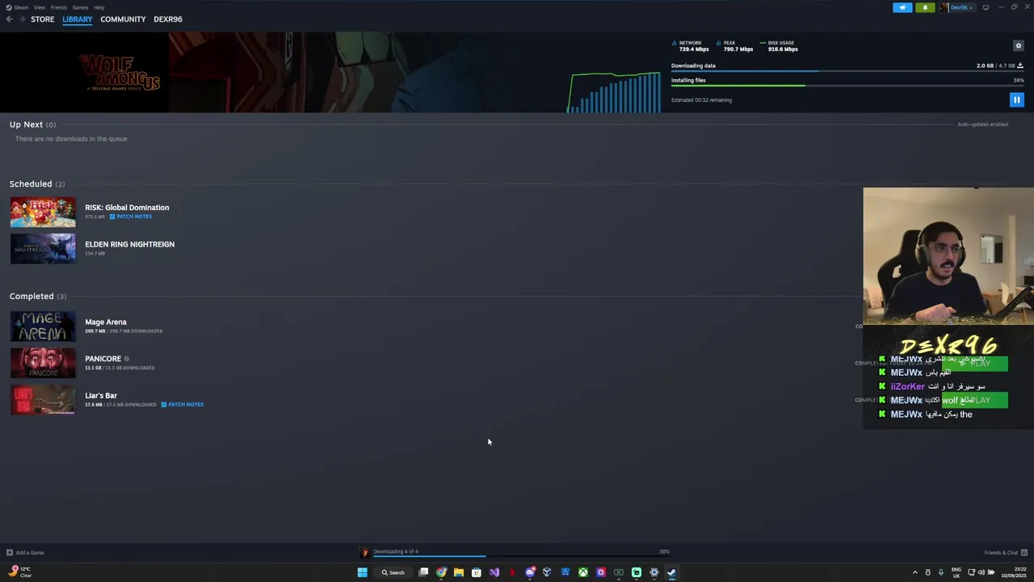Screen dimensions: 1034x582
Task: Switch to the LIBRARY tab
Action: (x=78, y=19)
